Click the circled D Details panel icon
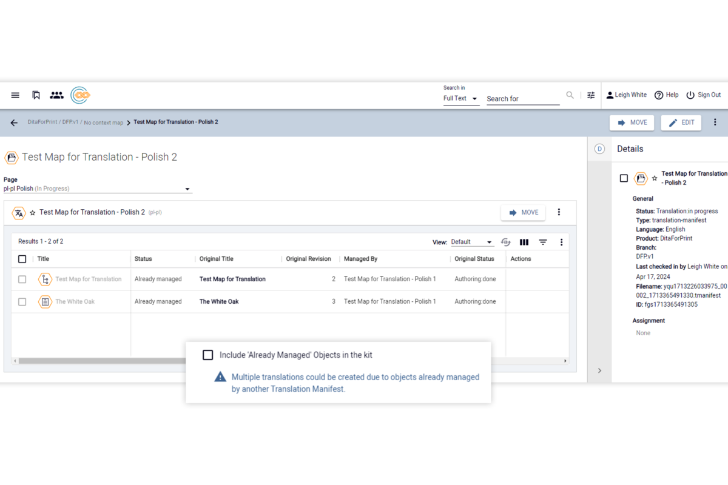This screenshot has height=485, width=728. [x=599, y=149]
